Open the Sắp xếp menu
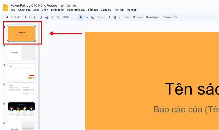Image resolution: width=219 pixels, height=130 pixels. click(x=93, y=10)
